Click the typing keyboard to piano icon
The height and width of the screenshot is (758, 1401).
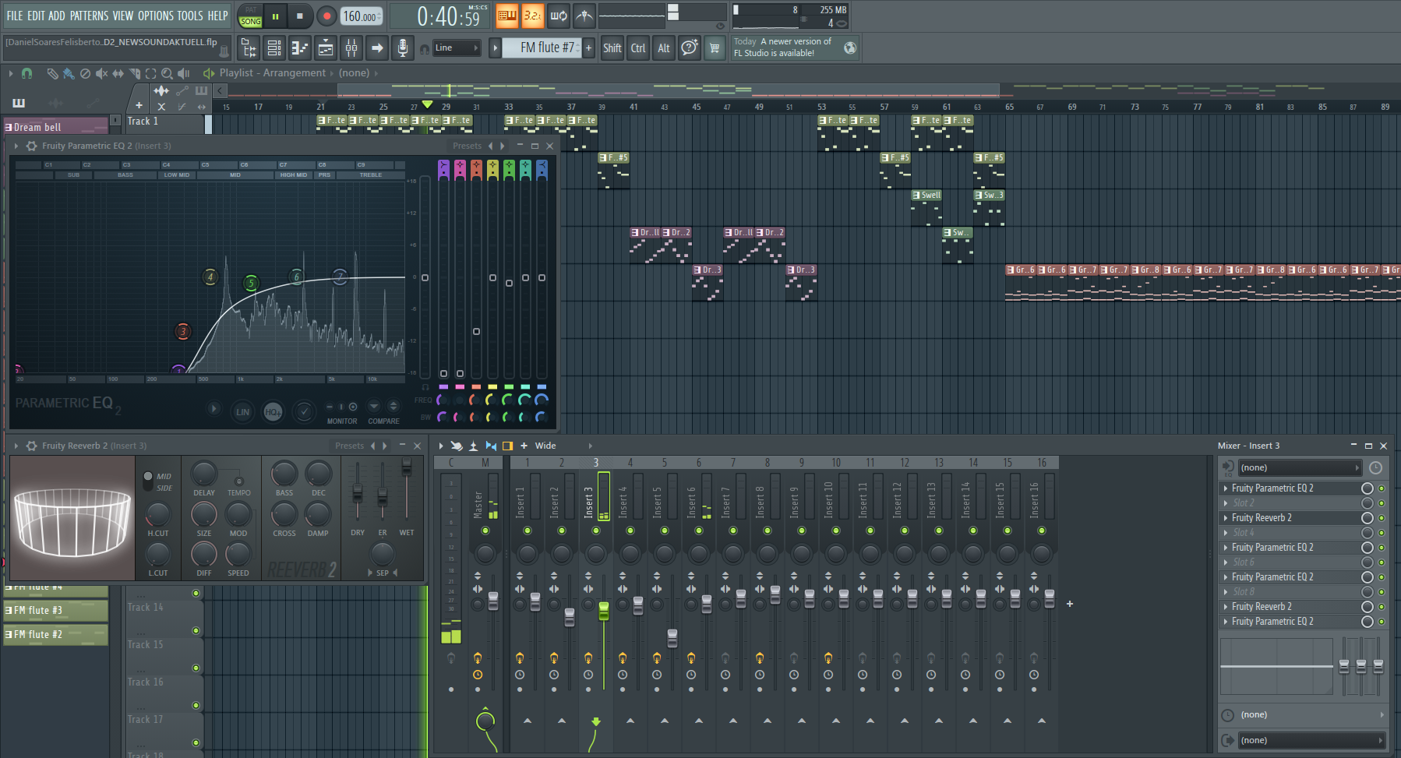[x=507, y=15]
